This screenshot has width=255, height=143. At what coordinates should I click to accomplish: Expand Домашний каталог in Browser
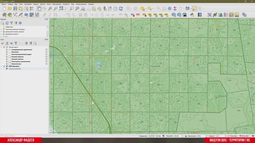click(x=2, y=34)
